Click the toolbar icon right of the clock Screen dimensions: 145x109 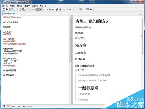coord(84,10)
